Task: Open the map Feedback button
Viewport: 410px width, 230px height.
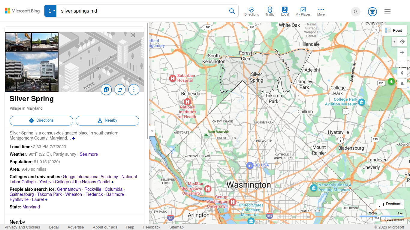Action: [390, 204]
